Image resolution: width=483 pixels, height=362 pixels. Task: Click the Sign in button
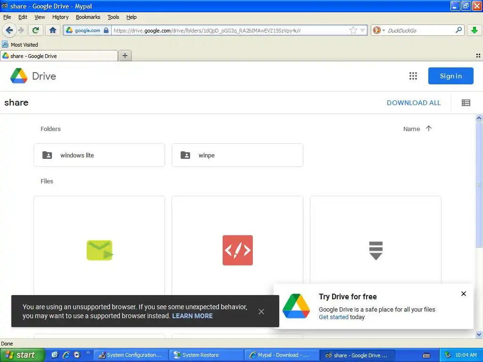[x=450, y=76]
